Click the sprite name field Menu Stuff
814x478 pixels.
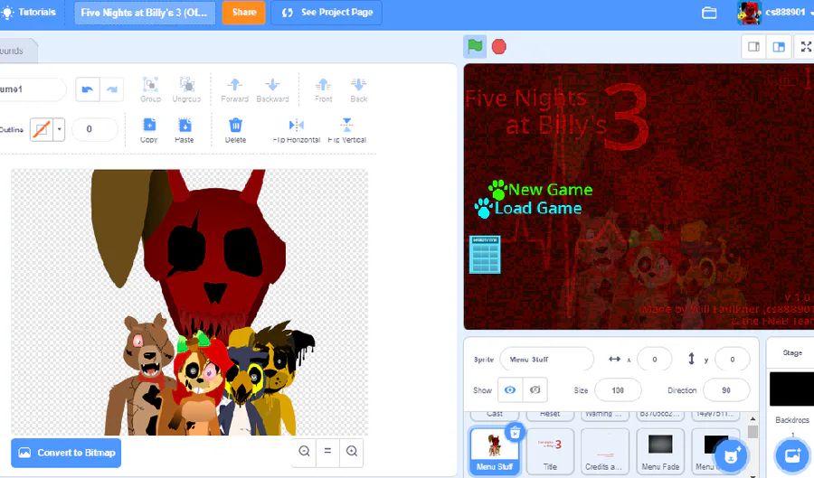coord(546,360)
